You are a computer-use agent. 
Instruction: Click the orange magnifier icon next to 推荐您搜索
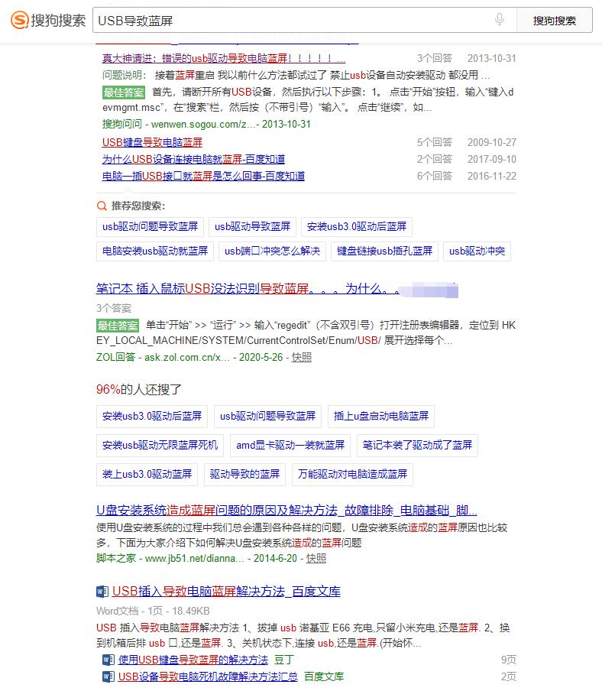pyautogui.click(x=102, y=206)
